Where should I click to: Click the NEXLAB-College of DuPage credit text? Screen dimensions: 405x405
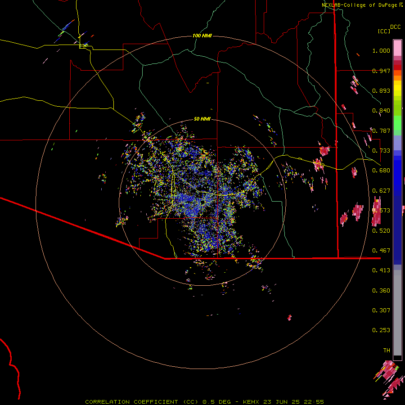pos(360,5)
